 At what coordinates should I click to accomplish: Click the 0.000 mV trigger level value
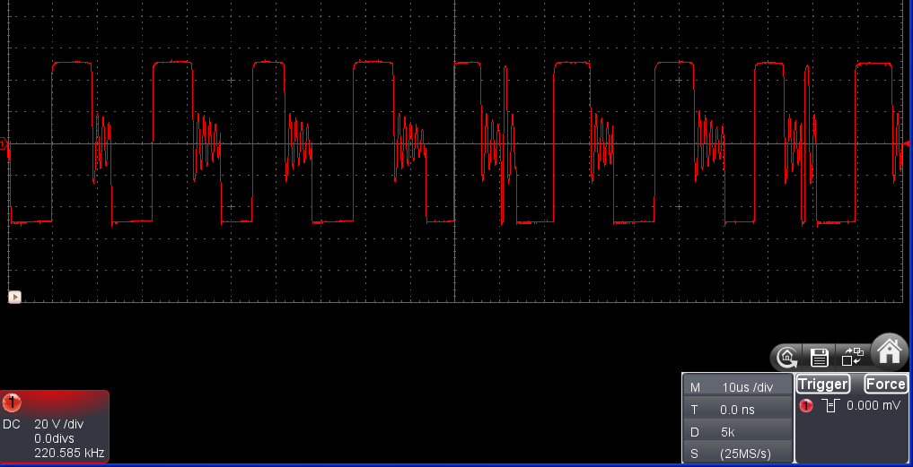click(873, 405)
